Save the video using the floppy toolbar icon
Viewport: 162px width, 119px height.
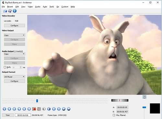click(x=10, y=11)
